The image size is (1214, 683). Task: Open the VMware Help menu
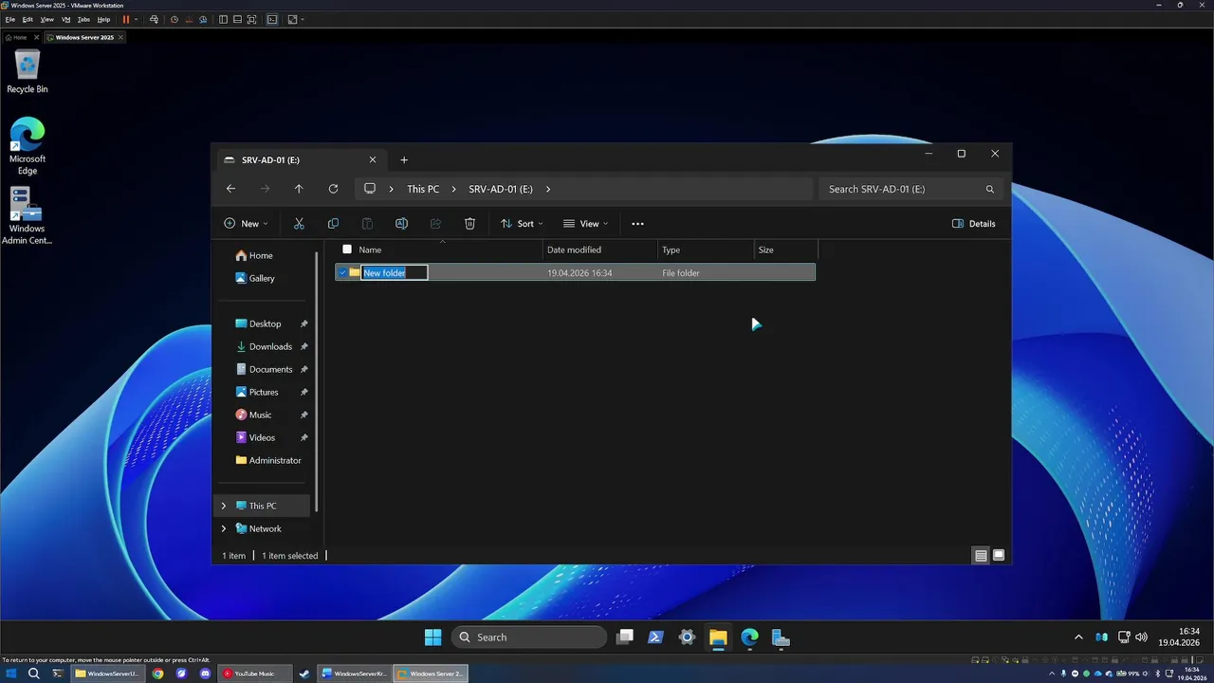103,19
